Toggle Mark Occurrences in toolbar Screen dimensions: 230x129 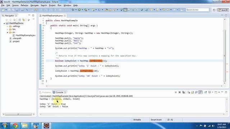tap(125, 10)
